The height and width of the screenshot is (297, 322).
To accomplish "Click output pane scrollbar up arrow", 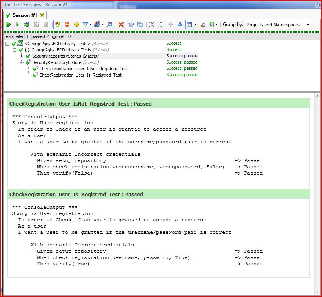I will point(318,95).
